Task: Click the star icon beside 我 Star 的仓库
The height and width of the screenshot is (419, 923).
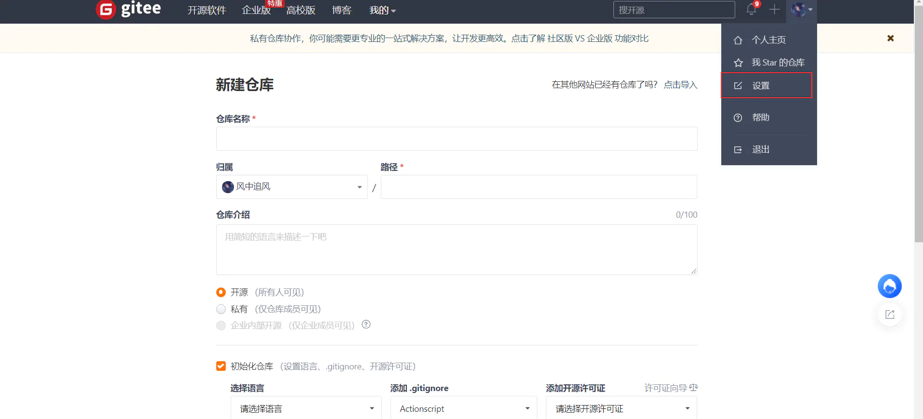Action: 738,63
